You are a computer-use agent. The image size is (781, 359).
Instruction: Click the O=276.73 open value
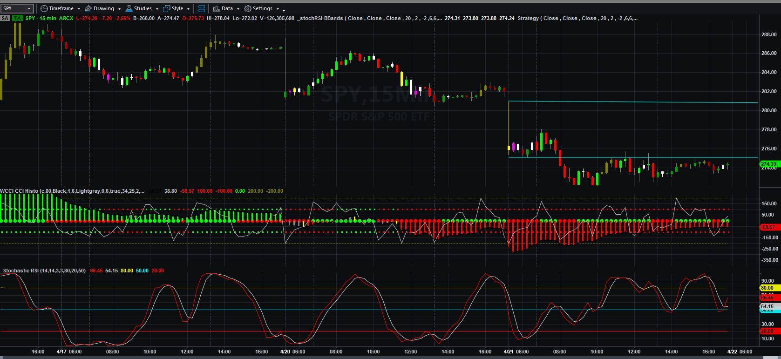[x=193, y=18]
